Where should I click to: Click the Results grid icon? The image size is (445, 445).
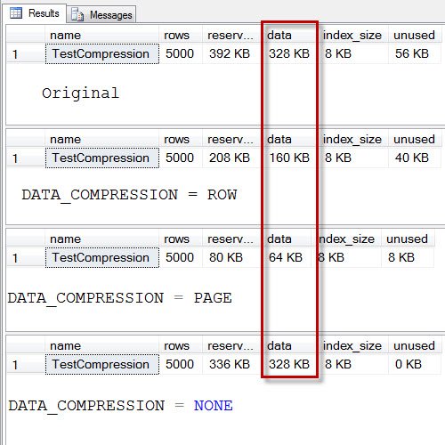click(x=16, y=13)
